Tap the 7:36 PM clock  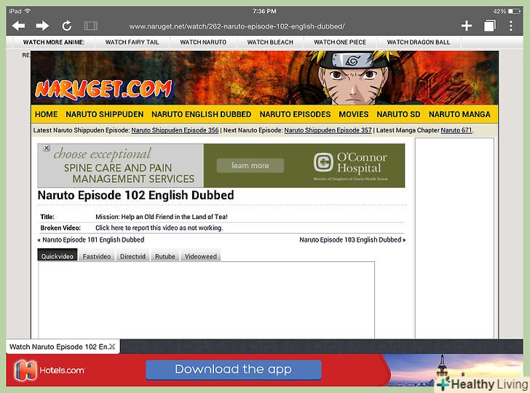pyautogui.click(x=264, y=11)
